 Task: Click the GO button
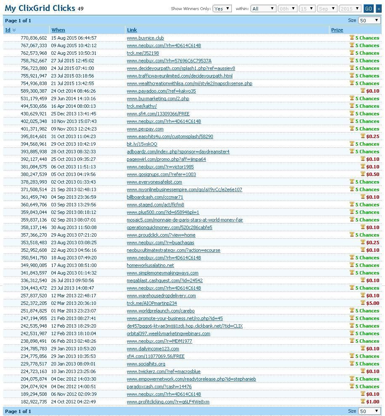pyautogui.click(x=368, y=9)
